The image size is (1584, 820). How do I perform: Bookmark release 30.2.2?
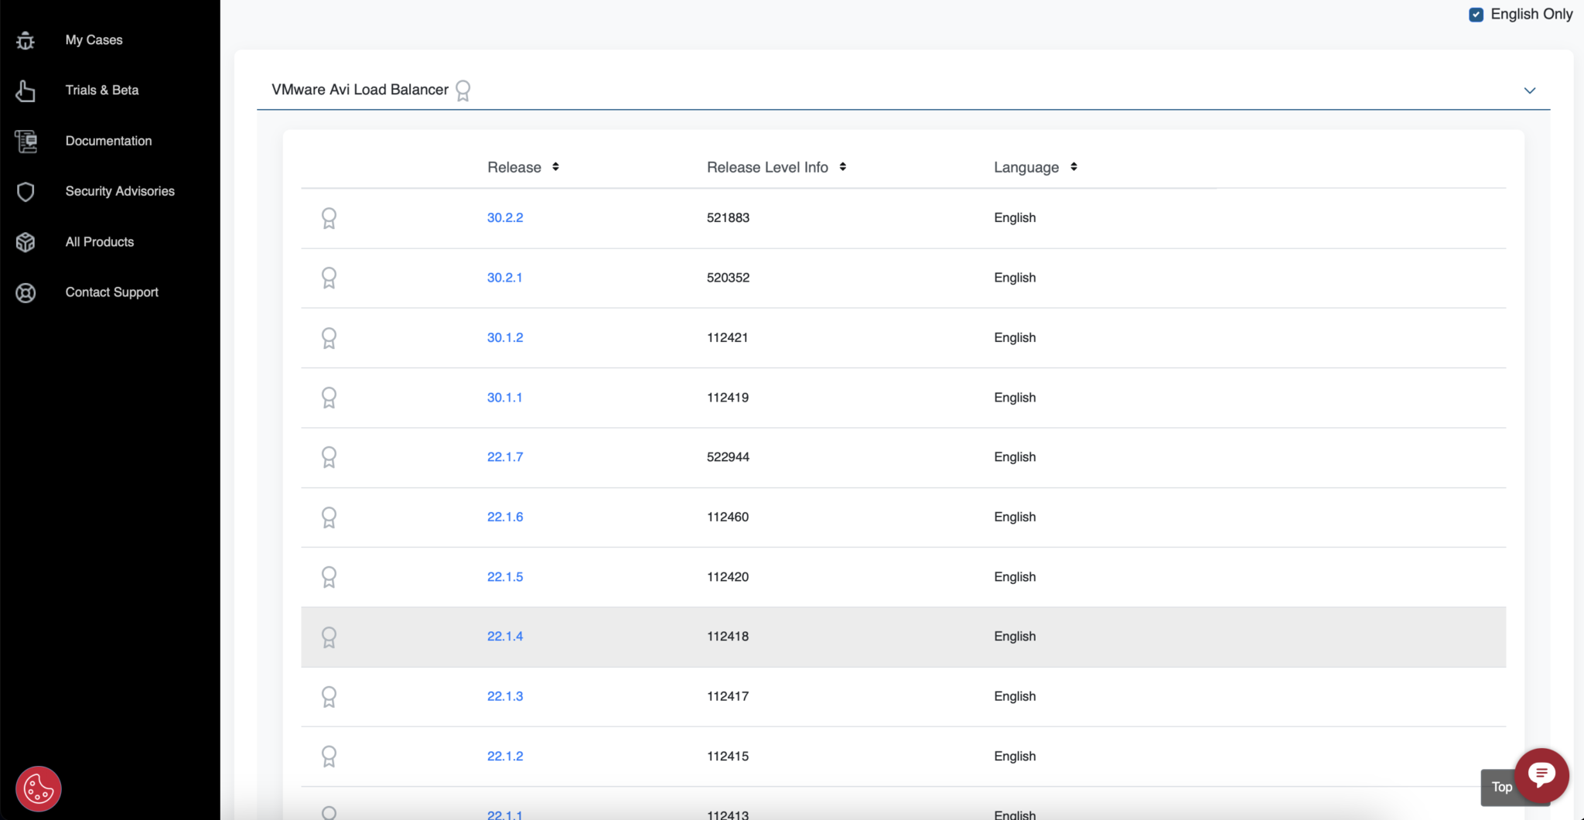click(x=329, y=217)
